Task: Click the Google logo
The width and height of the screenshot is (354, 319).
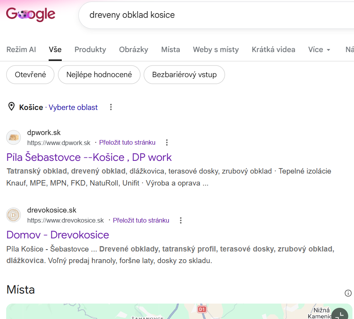Action: point(30,14)
